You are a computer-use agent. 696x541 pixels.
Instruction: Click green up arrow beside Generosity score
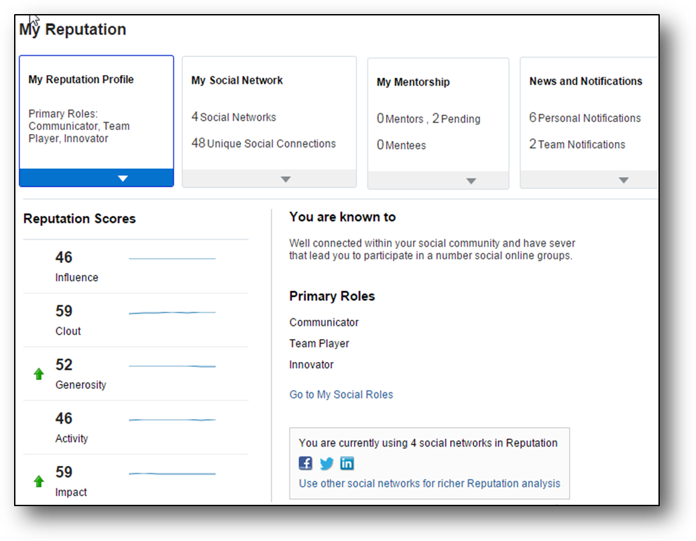point(39,374)
